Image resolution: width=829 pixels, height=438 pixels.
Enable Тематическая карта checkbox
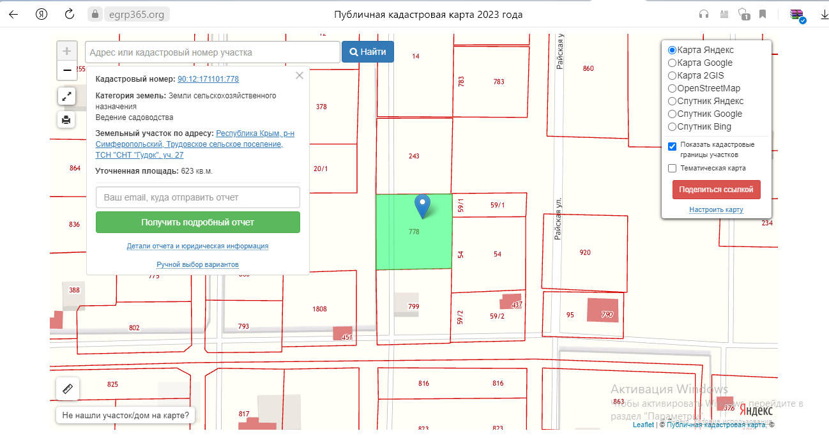click(x=672, y=169)
